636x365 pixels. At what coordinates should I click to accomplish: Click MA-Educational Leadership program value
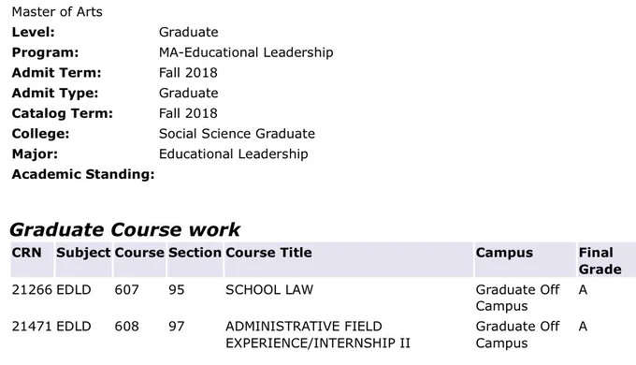(x=246, y=52)
